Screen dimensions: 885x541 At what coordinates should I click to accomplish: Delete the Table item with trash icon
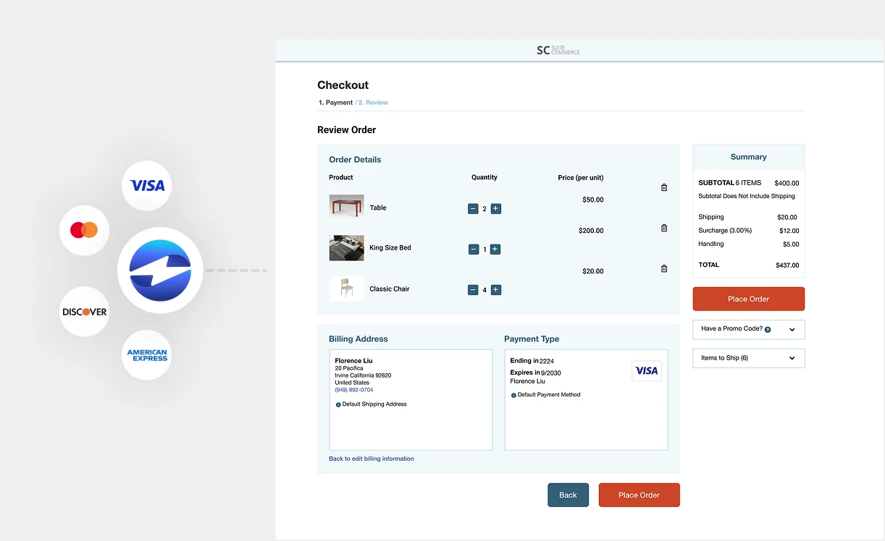click(664, 187)
